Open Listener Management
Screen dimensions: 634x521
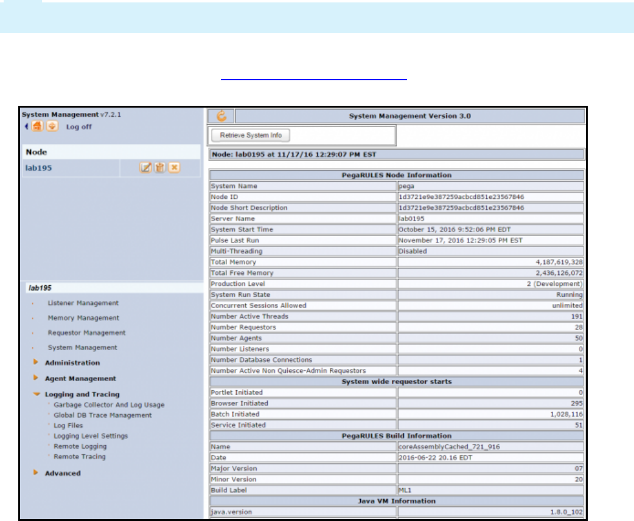coord(83,303)
